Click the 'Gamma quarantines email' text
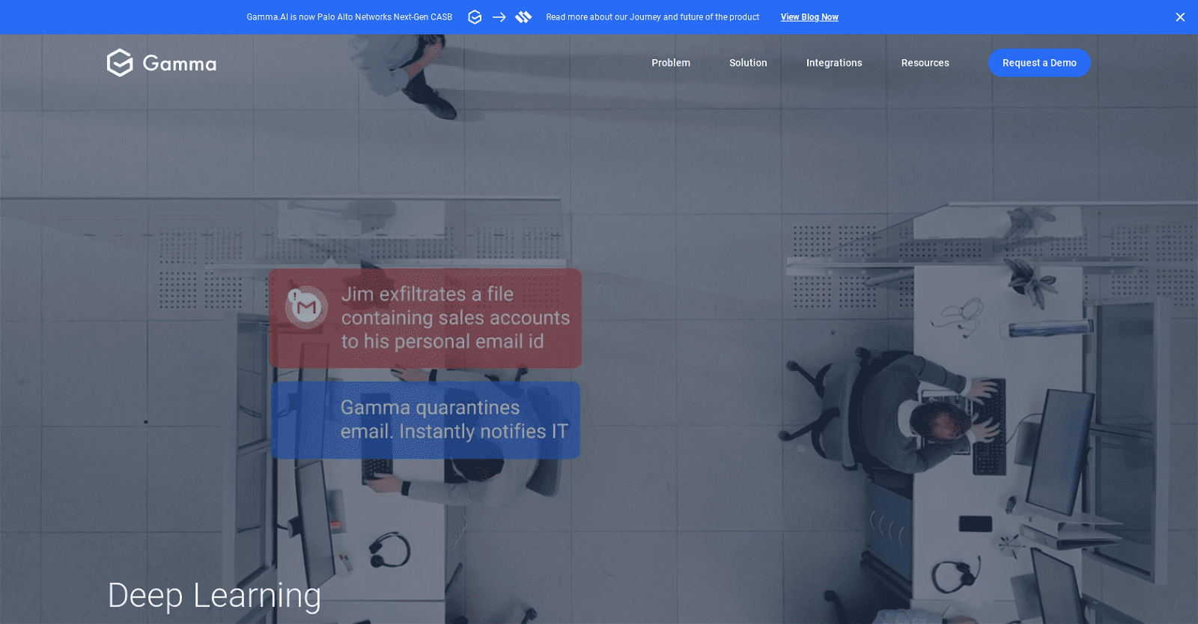 coord(454,420)
